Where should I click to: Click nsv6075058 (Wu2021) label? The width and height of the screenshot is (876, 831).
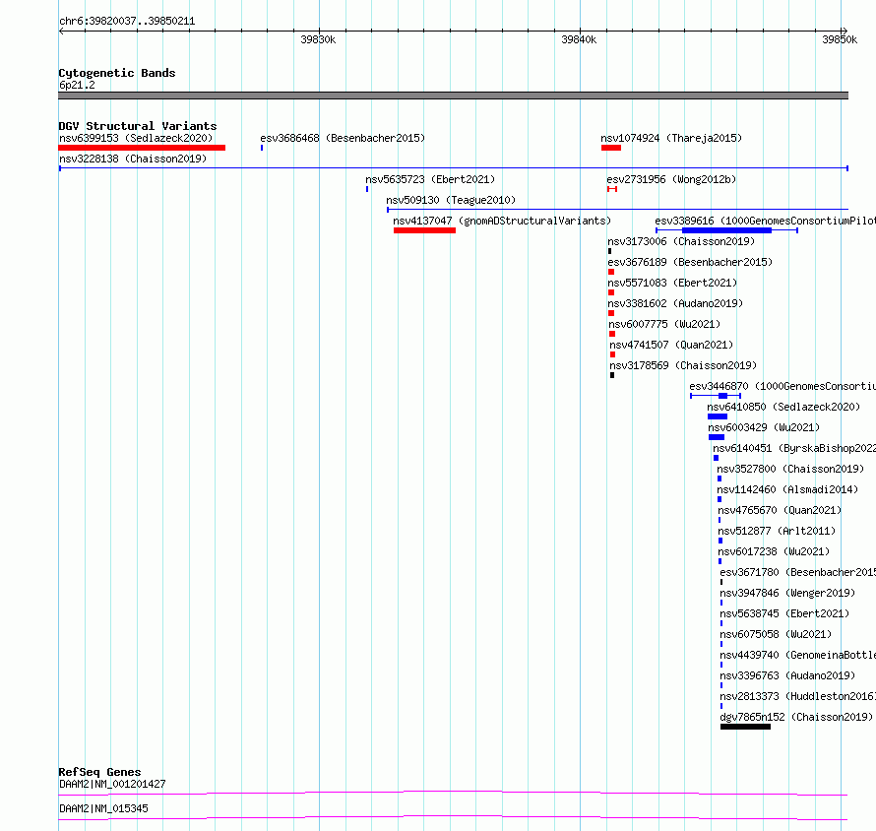coord(776,634)
